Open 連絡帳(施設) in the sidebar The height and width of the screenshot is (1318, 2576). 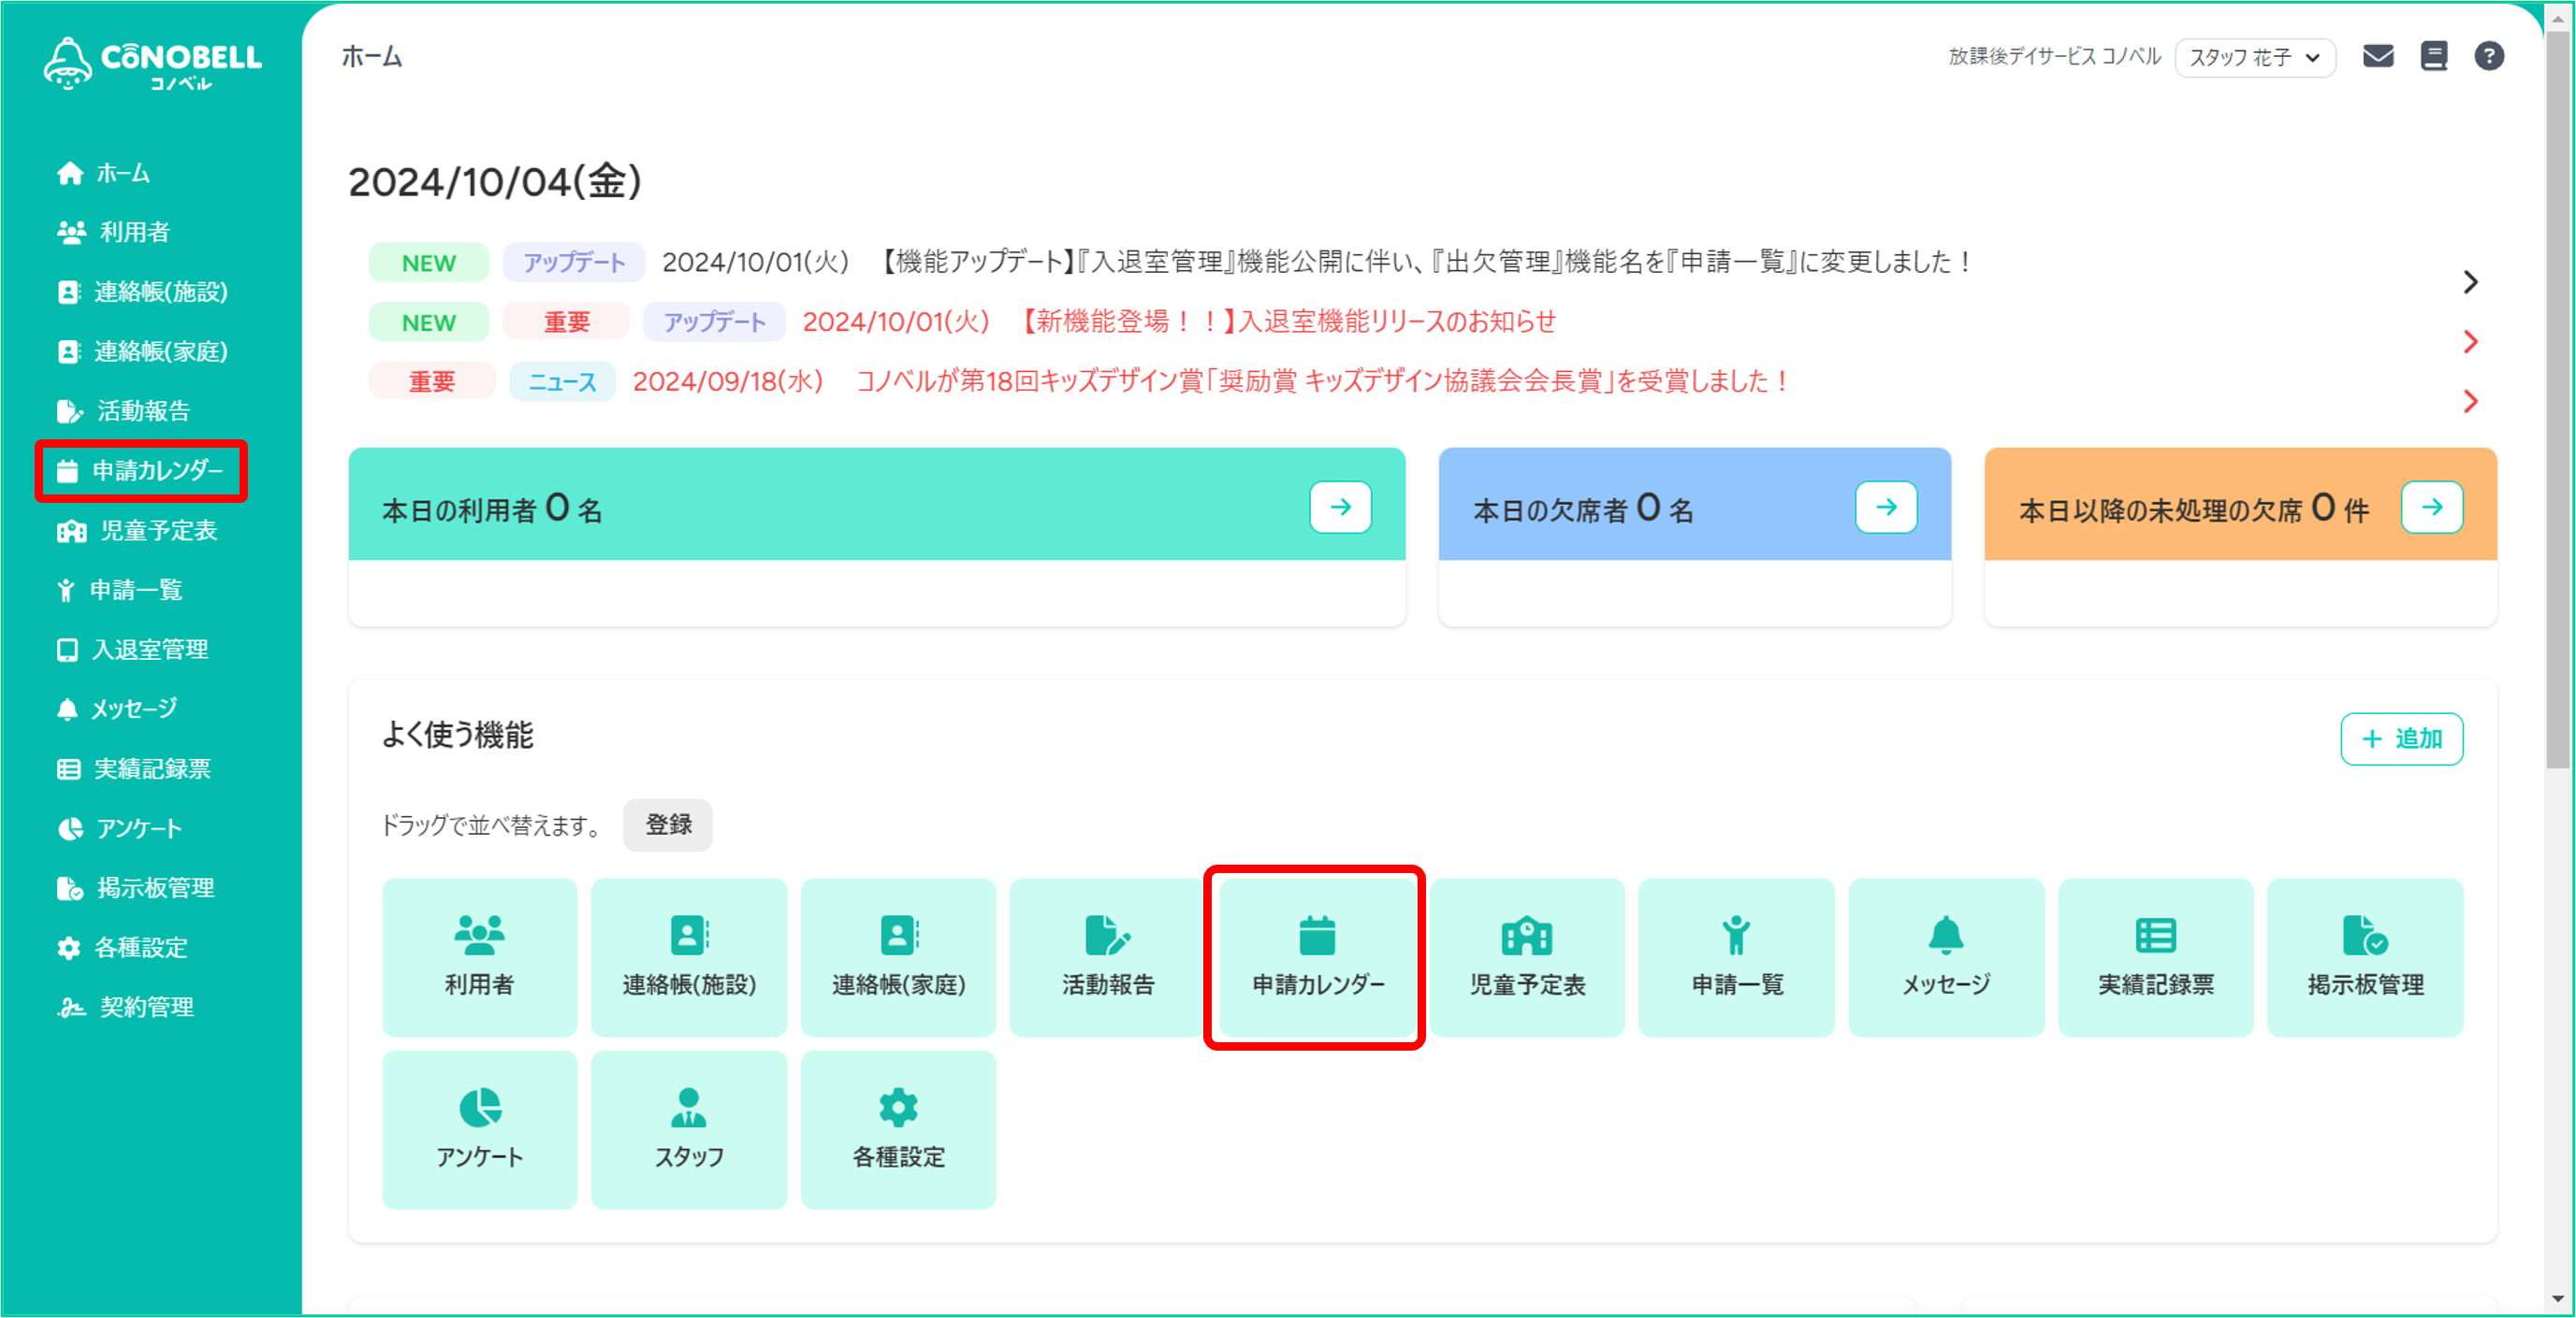[142, 292]
